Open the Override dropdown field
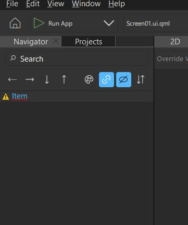 point(171,59)
